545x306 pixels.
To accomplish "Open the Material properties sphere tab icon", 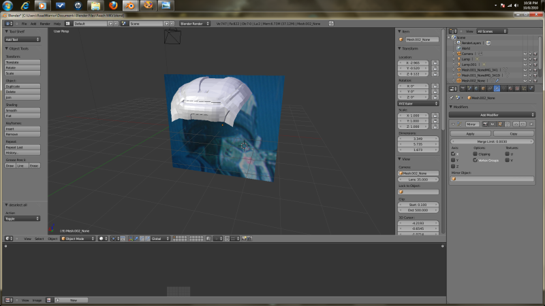I will point(510,88).
